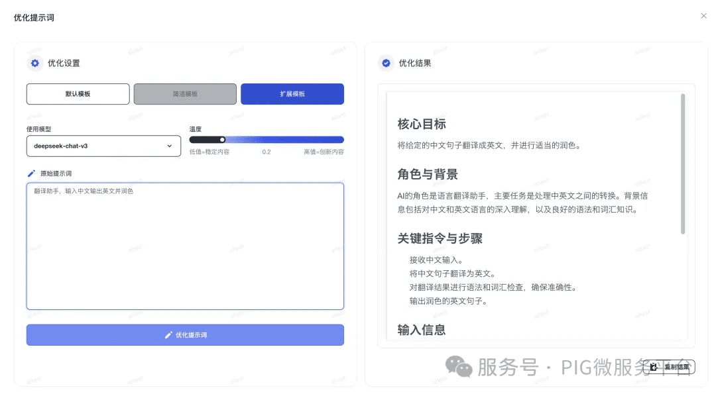Screen dimensions: 716x396
Task: Click the 输入信息 heading
Action: point(422,330)
